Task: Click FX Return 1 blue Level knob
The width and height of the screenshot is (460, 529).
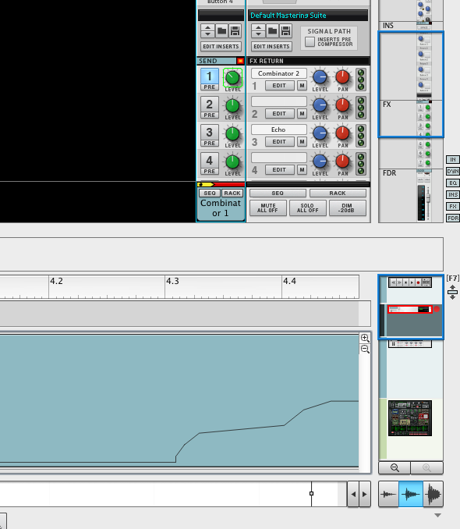Action: coord(320,77)
